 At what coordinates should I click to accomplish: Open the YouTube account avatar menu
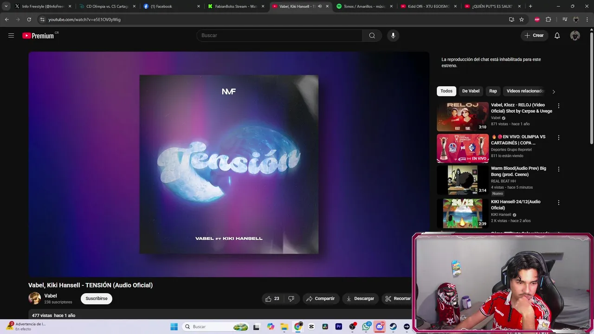tap(575, 36)
